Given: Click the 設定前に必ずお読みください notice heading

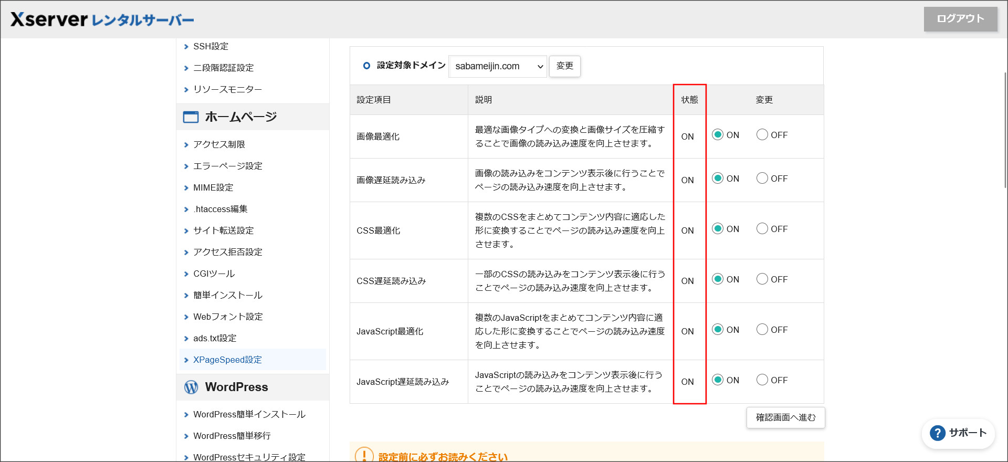Looking at the screenshot, I should (443, 457).
